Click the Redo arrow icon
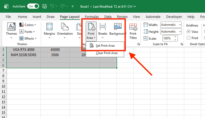This screenshot has height=118, width=205. pos(62,6)
